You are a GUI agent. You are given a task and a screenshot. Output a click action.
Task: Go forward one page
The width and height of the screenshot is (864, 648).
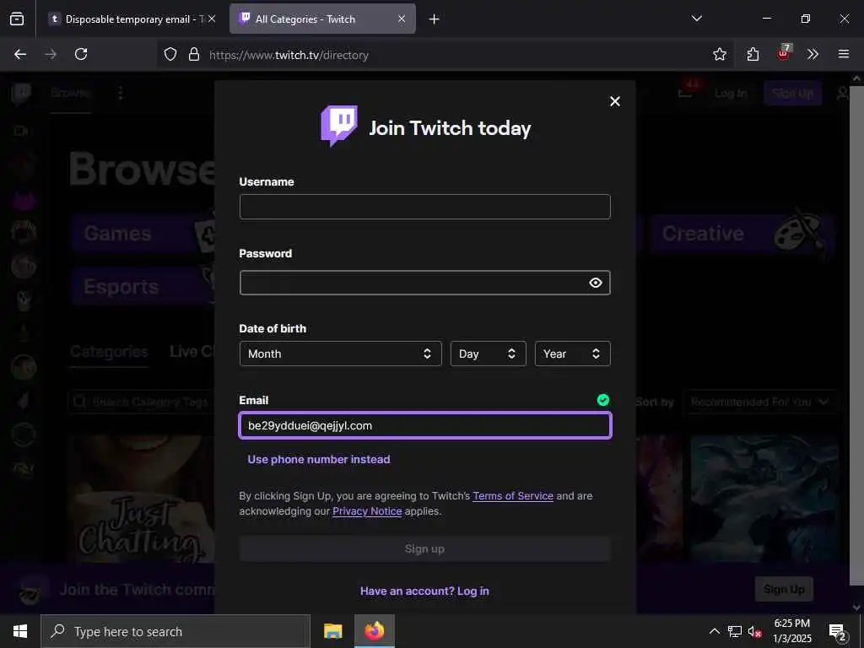point(51,54)
